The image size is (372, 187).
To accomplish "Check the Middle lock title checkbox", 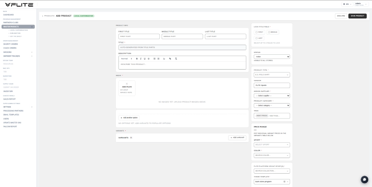I will (x=269, y=32).
